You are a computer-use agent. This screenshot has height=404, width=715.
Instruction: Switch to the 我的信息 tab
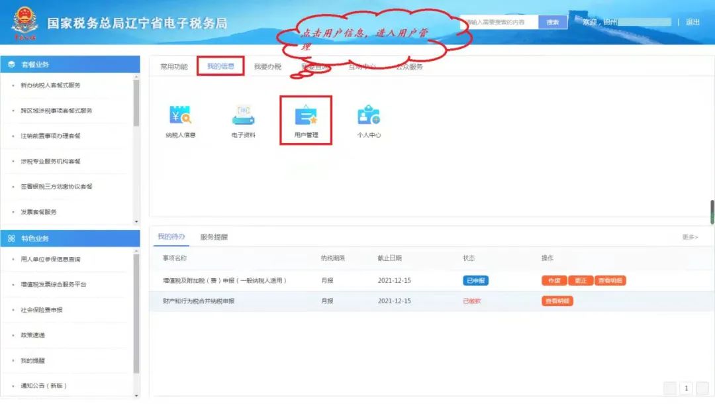(x=220, y=66)
